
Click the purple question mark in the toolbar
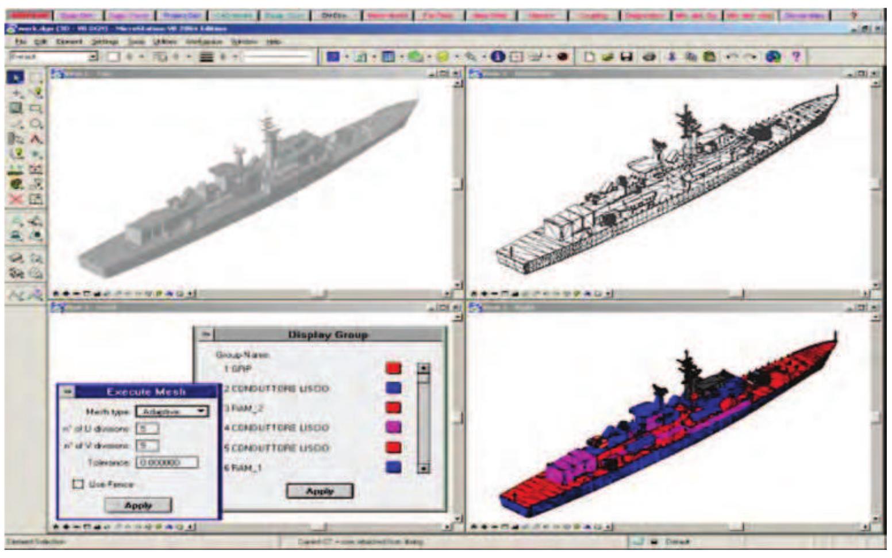(x=796, y=56)
